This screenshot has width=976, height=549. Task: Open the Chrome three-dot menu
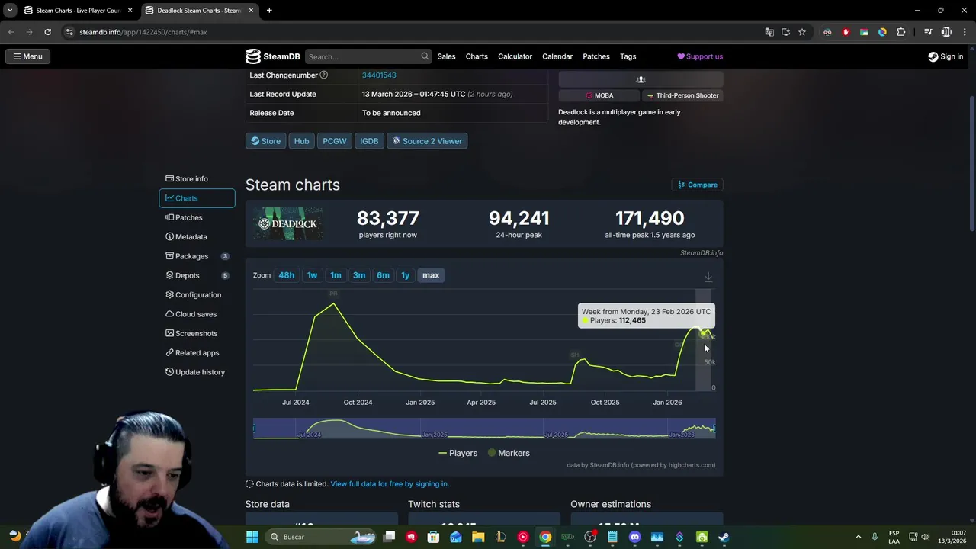tap(964, 32)
